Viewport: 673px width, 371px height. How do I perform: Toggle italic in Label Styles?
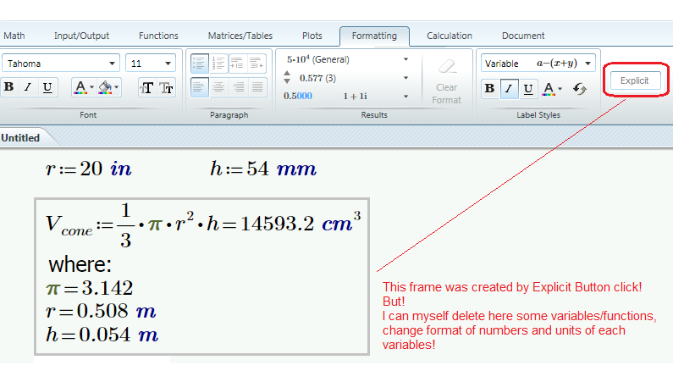(x=509, y=89)
